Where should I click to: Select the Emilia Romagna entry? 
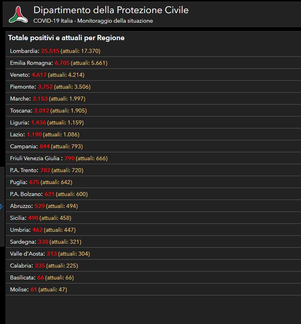58,63
